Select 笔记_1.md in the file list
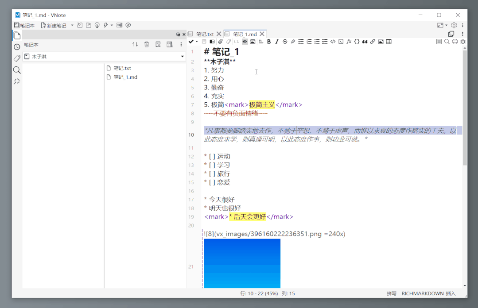This screenshot has width=478, height=308. [125, 77]
